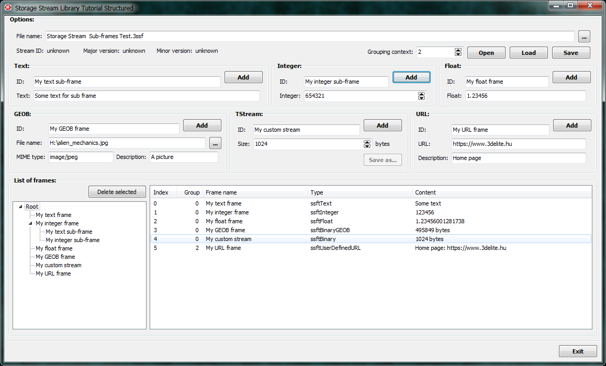Browse for the GEOB file name
The height and width of the screenshot is (366, 606).
[x=215, y=143]
